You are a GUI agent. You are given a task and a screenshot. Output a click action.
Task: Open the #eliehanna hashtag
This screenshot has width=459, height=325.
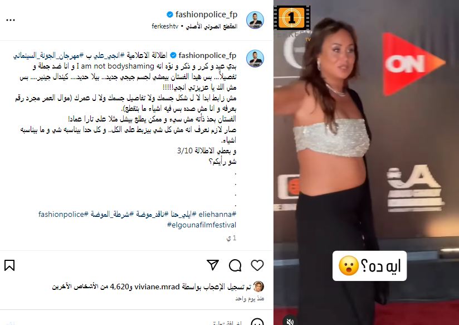point(217,214)
